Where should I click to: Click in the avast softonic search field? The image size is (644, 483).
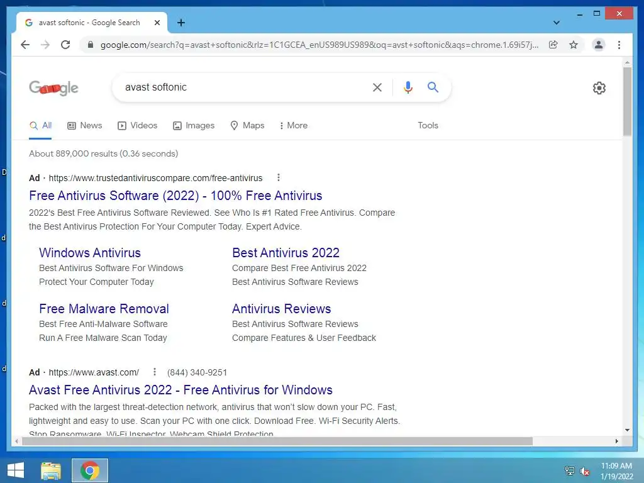point(242,87)
